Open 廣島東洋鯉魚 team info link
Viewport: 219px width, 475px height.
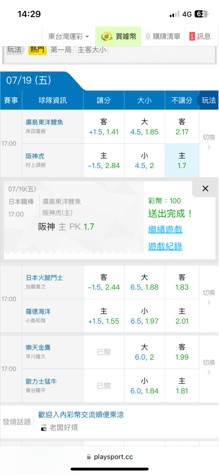pyautogui.click(x=45, y=122)
